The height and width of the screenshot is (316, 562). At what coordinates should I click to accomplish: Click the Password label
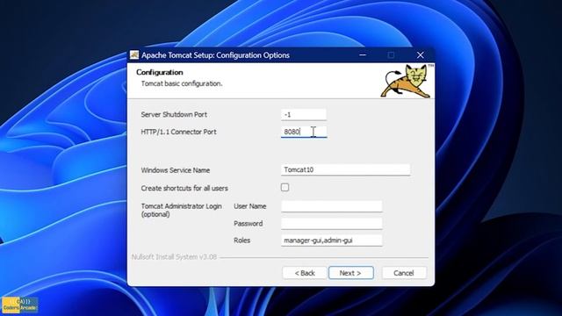click(x=248, y=224)
